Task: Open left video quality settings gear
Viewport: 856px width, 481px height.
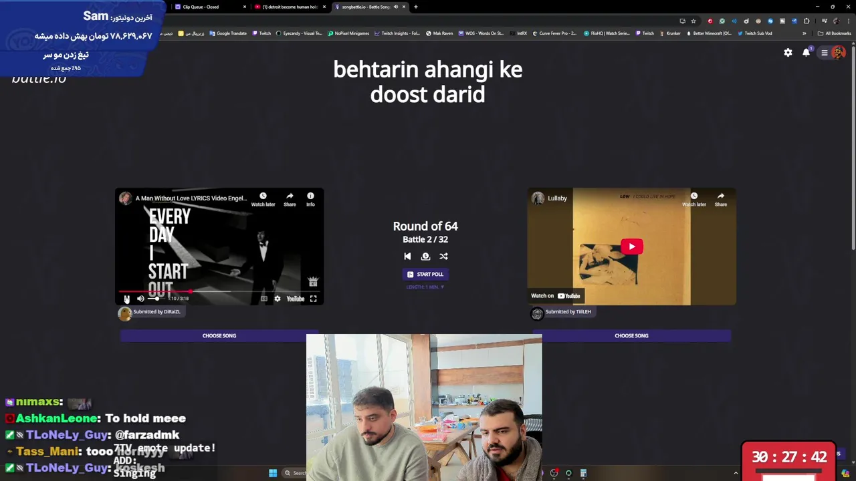Action: [278, 299]
